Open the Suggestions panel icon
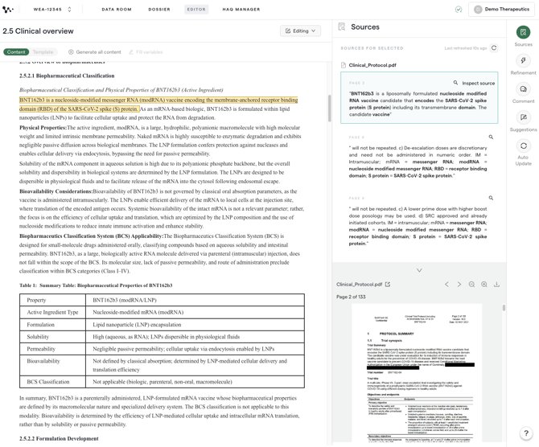539x447 pixels. click(x=523, y=117)
